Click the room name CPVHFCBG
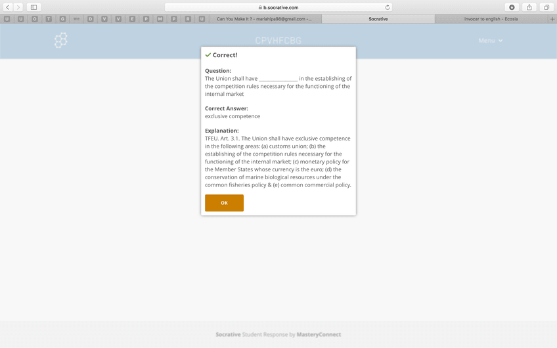This screenshot has height=348, width=557. tap(278, 41)
